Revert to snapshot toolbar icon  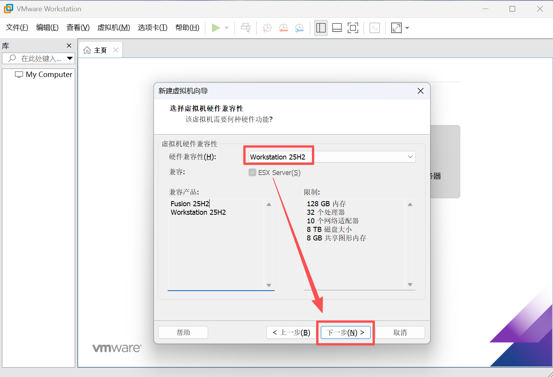tap(283, 28)
